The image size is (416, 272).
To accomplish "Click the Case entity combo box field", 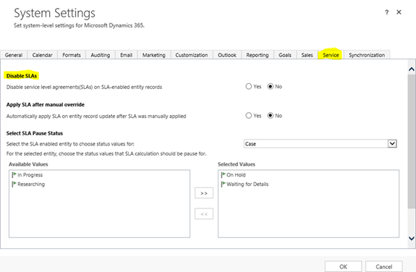I will tap(321, 144).
